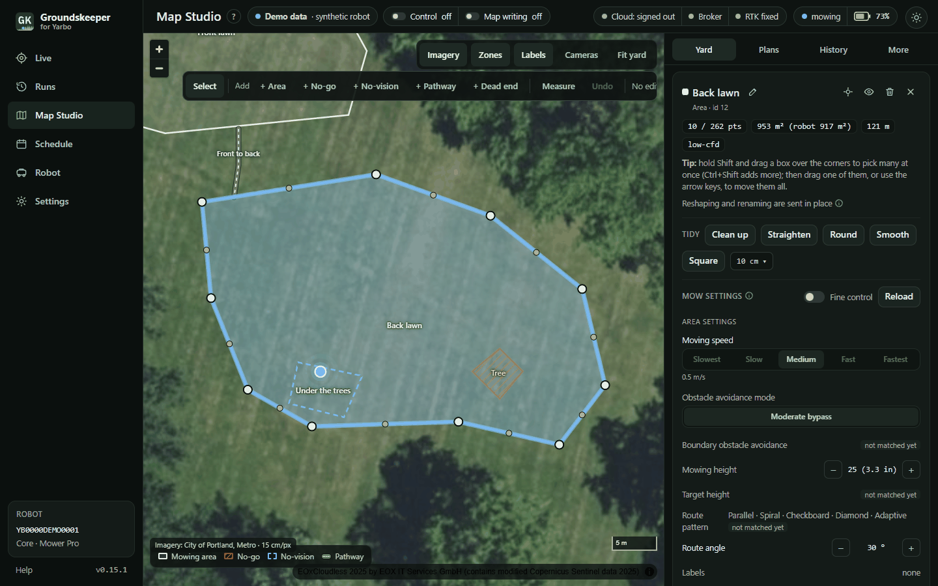Delete the Back lawn area
The height and width of the screenshot is (586, 938).
click(890, 92)
